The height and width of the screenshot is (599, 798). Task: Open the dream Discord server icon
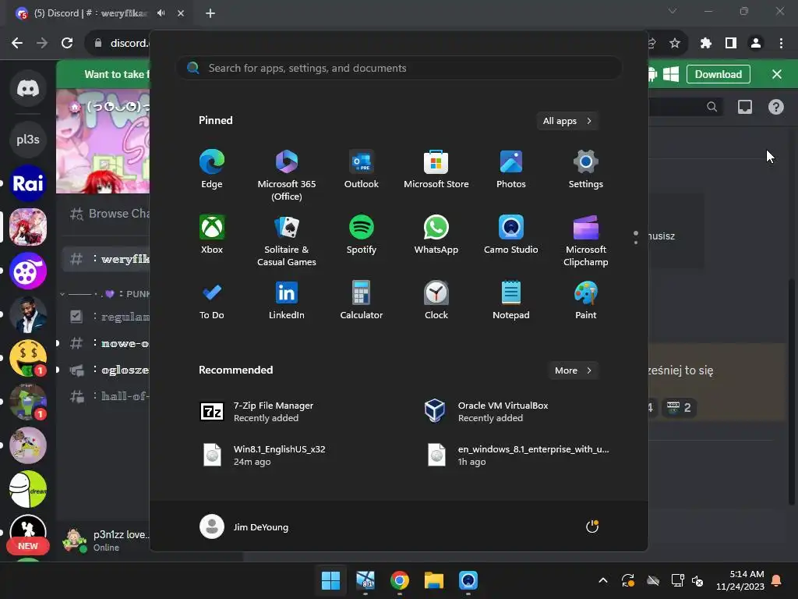(x=28, y=490)
